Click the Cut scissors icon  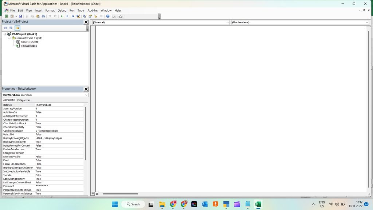tap(27, 16)
